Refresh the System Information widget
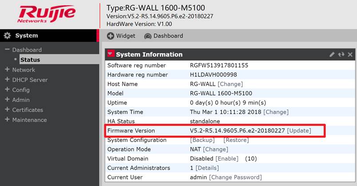Image resolution: width=357 pixels, height=186 pixels. 341,55
